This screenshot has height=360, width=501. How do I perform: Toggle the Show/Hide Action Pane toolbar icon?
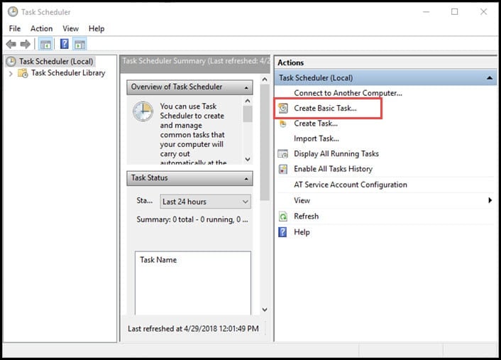point(79,44)
